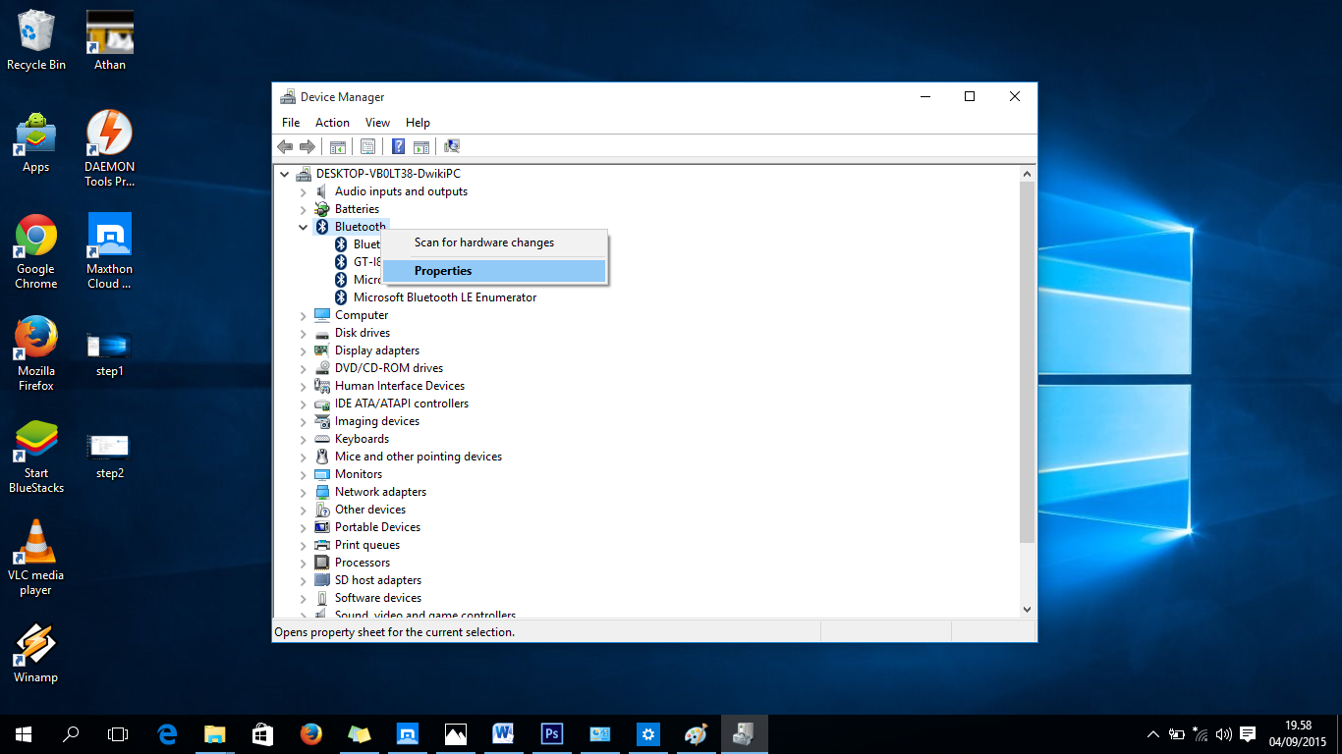Show hidden system tray icons
The height and width of the screenshot is (754, 1342).
[x=1153, y=734]
